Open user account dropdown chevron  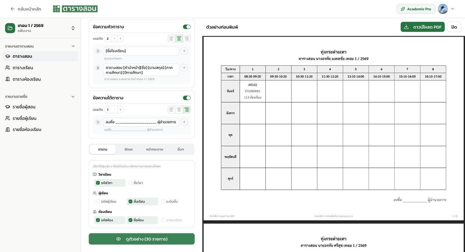453,9
